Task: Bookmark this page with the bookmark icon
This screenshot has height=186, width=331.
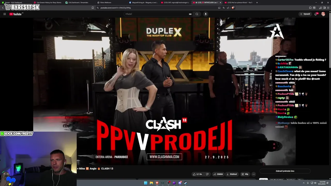Action: (93, 8)
